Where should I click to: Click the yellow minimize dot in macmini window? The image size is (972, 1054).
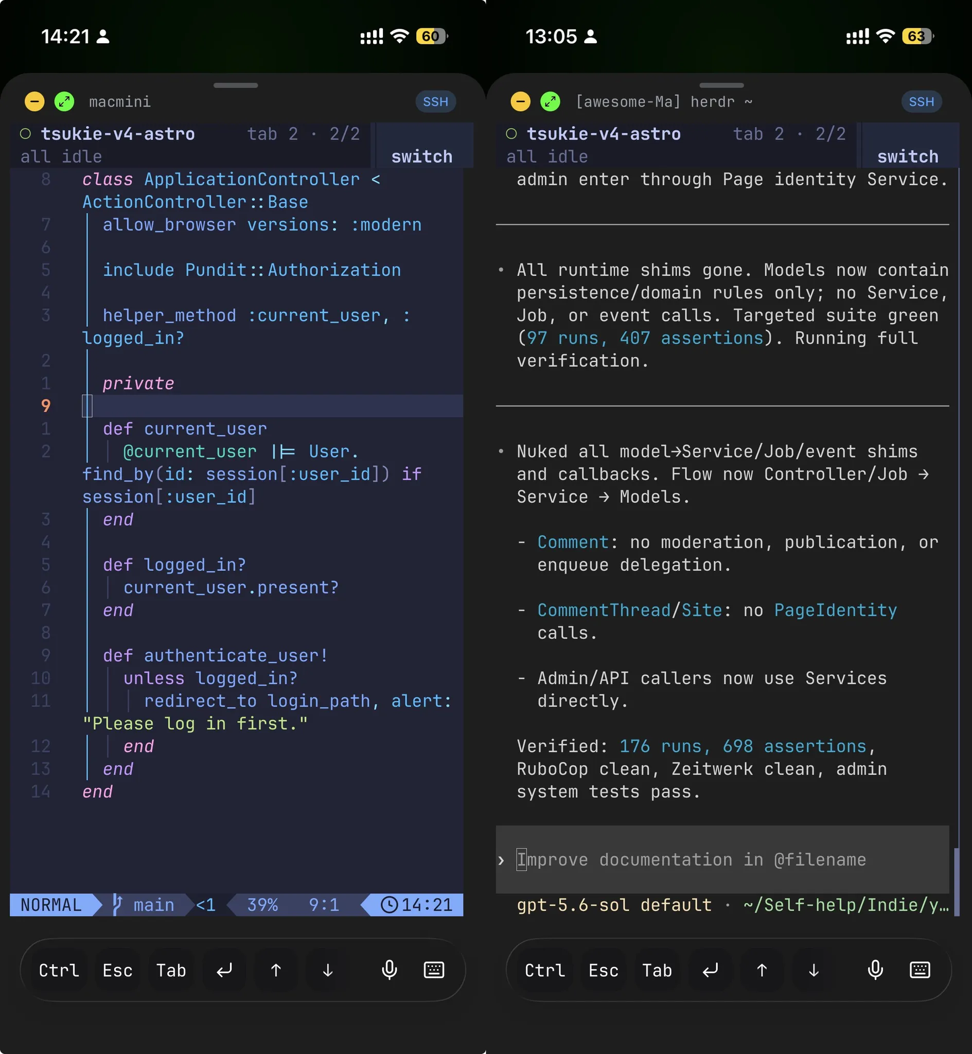click(34, 101)
